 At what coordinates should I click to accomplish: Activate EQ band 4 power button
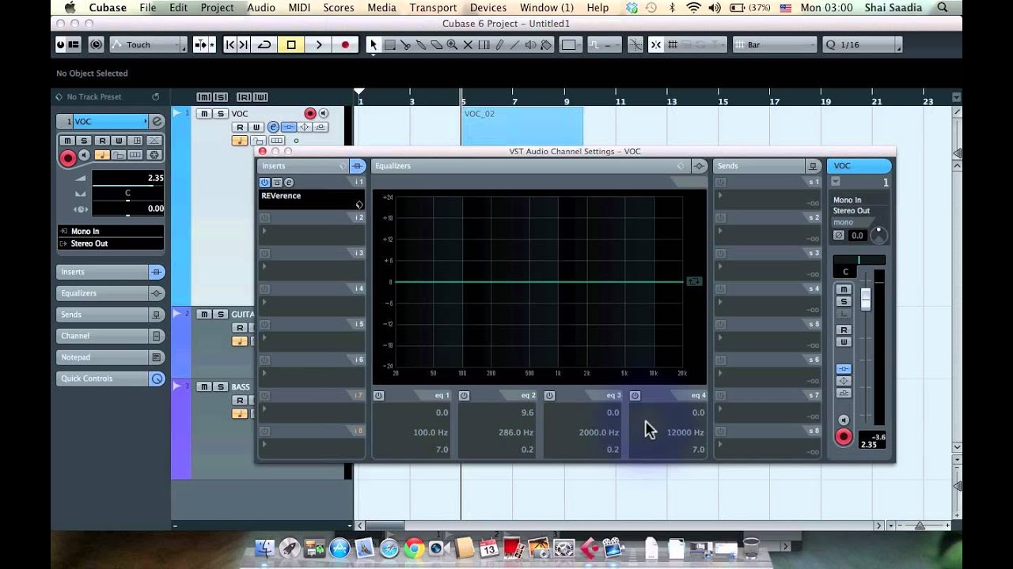pos(635,396)
